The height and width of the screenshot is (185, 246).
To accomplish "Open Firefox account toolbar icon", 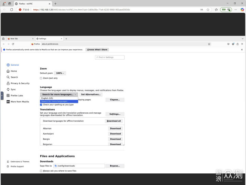I will (x=233, y=44).
